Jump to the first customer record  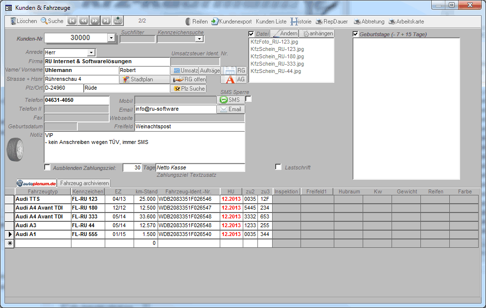click(71, 21)
